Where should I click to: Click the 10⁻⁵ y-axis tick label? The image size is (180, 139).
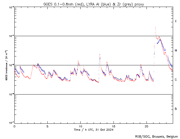[x=10, y=65]
